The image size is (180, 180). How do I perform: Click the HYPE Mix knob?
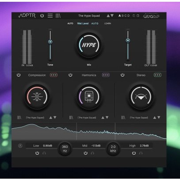pyautogui.click(x=89, y=45)
